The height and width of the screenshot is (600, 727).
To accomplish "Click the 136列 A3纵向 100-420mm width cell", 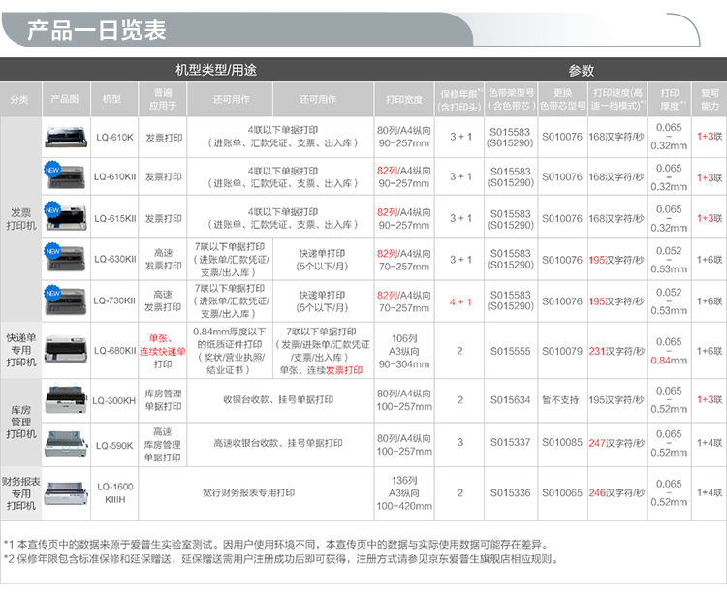I will pos(404,492).
